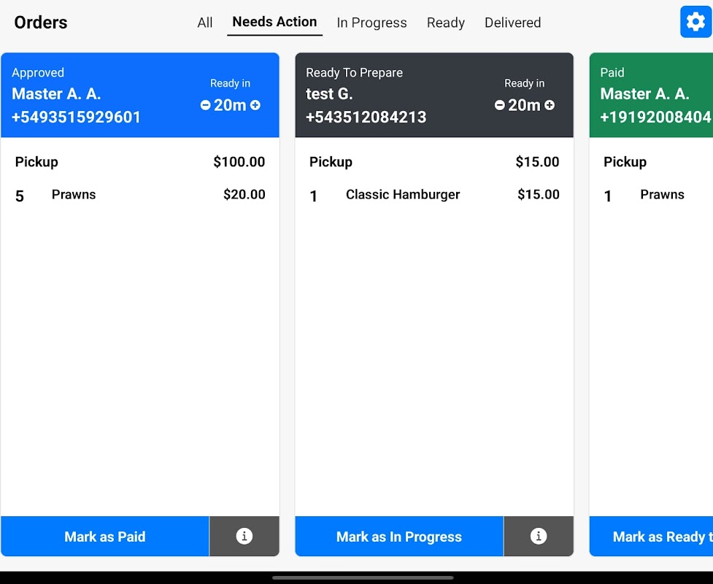Increase ready time on Approved Master A. A. order
This screenshot has width=713, height=584.
tap(255, 106)
